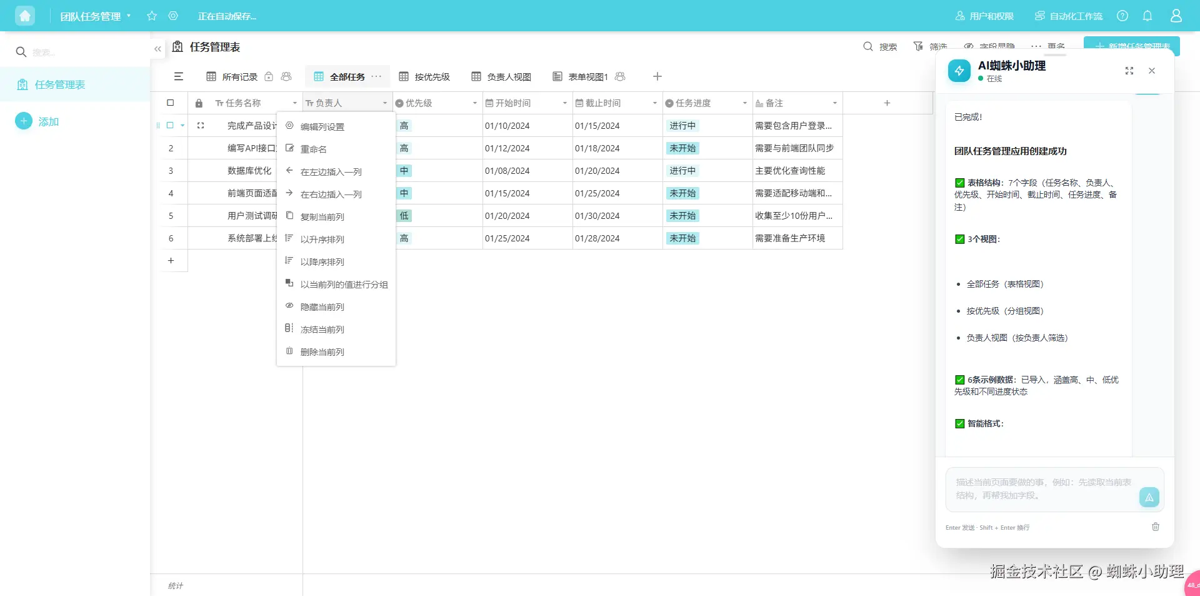Viewport: 1200px width, 596px height.
Task: Select 在右边插入一列 menu option
Action: [336, 194]
